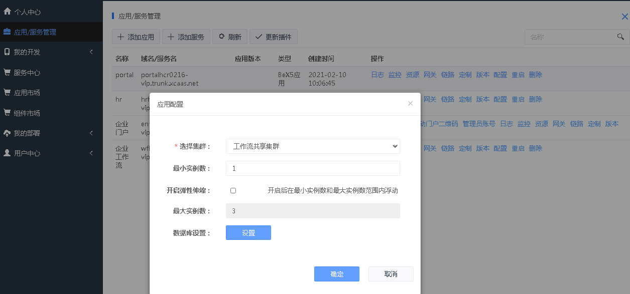Expand the 用户中心 submenu arrow
Viewport: 630px width, 294px height.
point(91,153)
